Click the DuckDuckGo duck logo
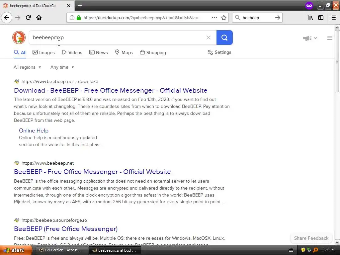The image size is (340, 255). [x=19, y=38]
